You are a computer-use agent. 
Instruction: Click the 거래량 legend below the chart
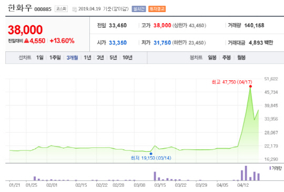(x=276, y=168)
